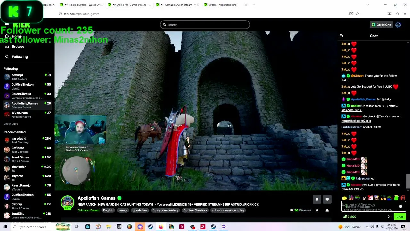Screen dimensions: 410x231
Task: Click the Kick search field
Action: pos(205,25)
